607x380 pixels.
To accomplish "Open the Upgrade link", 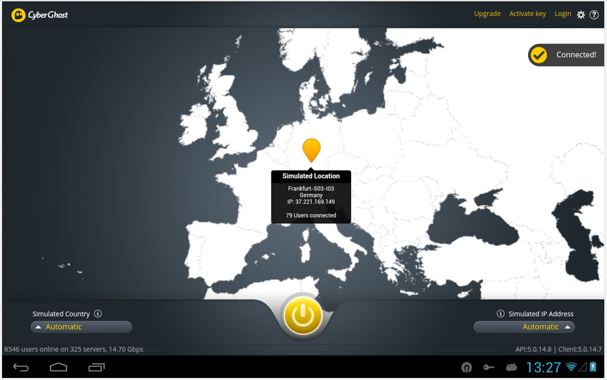I will [x=487, y=14].
